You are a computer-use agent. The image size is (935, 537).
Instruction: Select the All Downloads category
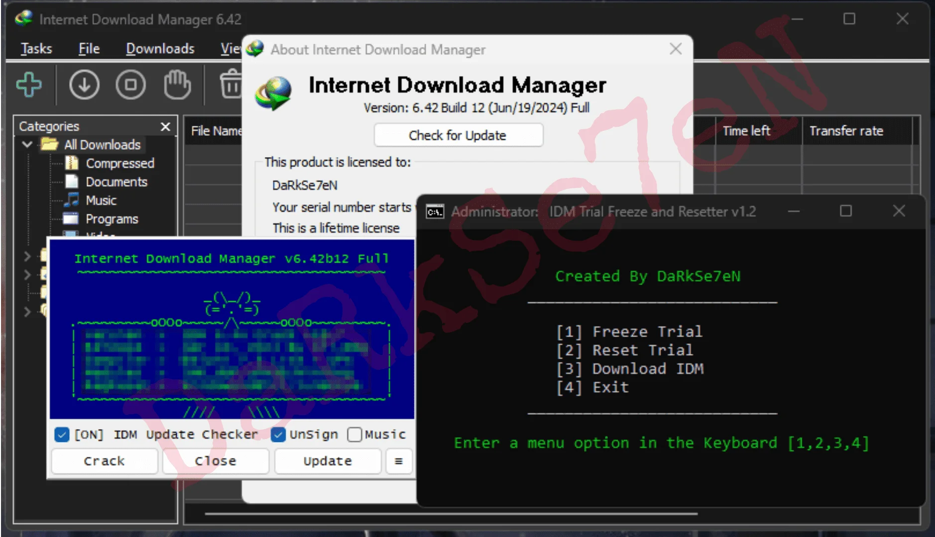point(103,145)
